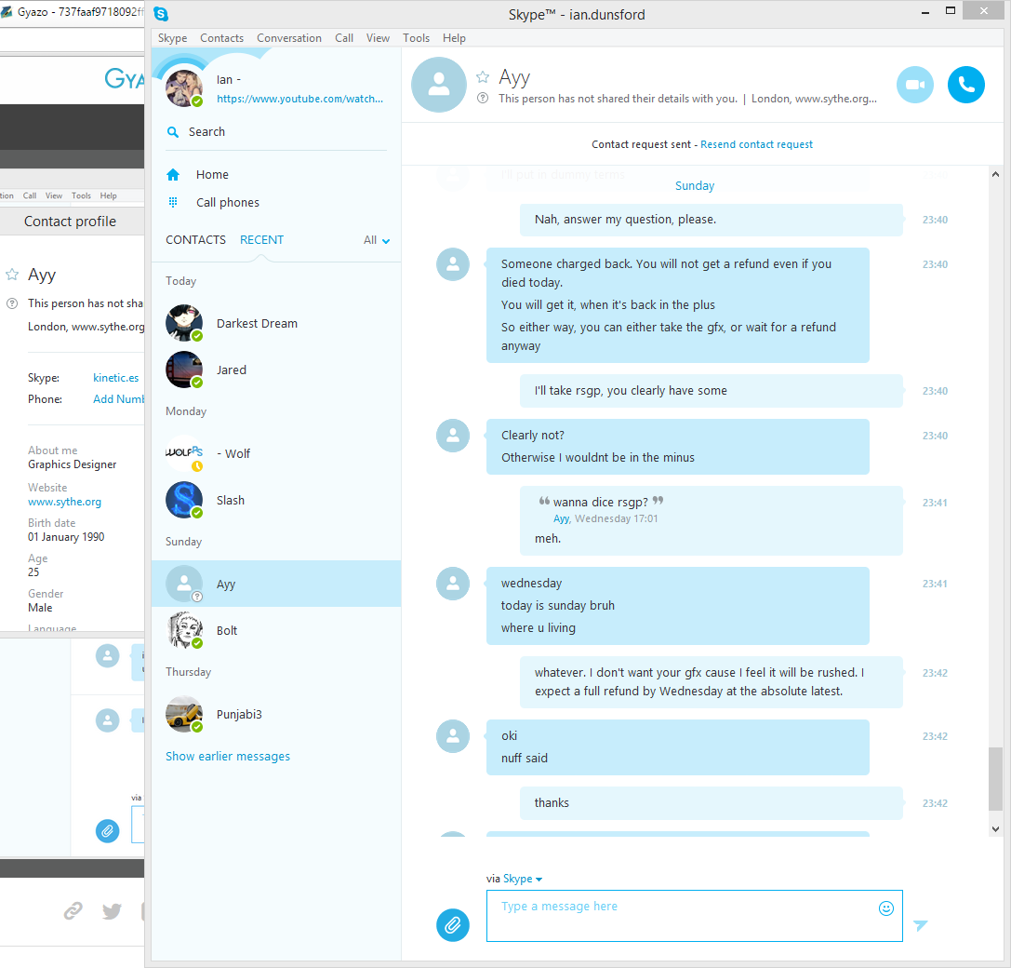This screenshot has height=968, width=1011.
Task: Switch to the RECENT tab
Action: (x=261, y=239)
